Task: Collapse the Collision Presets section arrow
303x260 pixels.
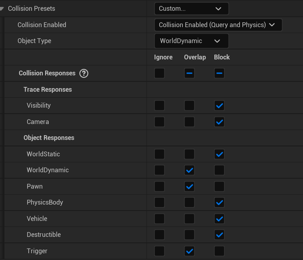Action: pyautogui.click(x=2, y=9)
